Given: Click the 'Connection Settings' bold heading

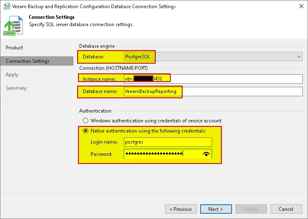Looking at the screenshot, I should click(51, 17).
